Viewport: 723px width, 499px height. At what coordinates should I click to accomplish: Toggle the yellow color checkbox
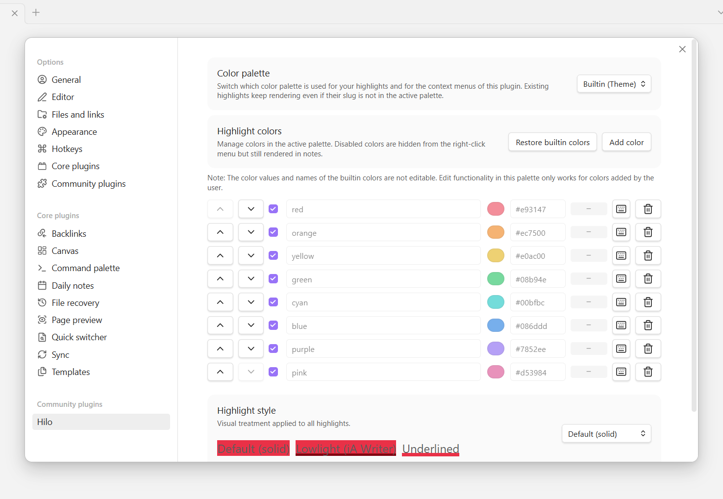pos(274,255)
